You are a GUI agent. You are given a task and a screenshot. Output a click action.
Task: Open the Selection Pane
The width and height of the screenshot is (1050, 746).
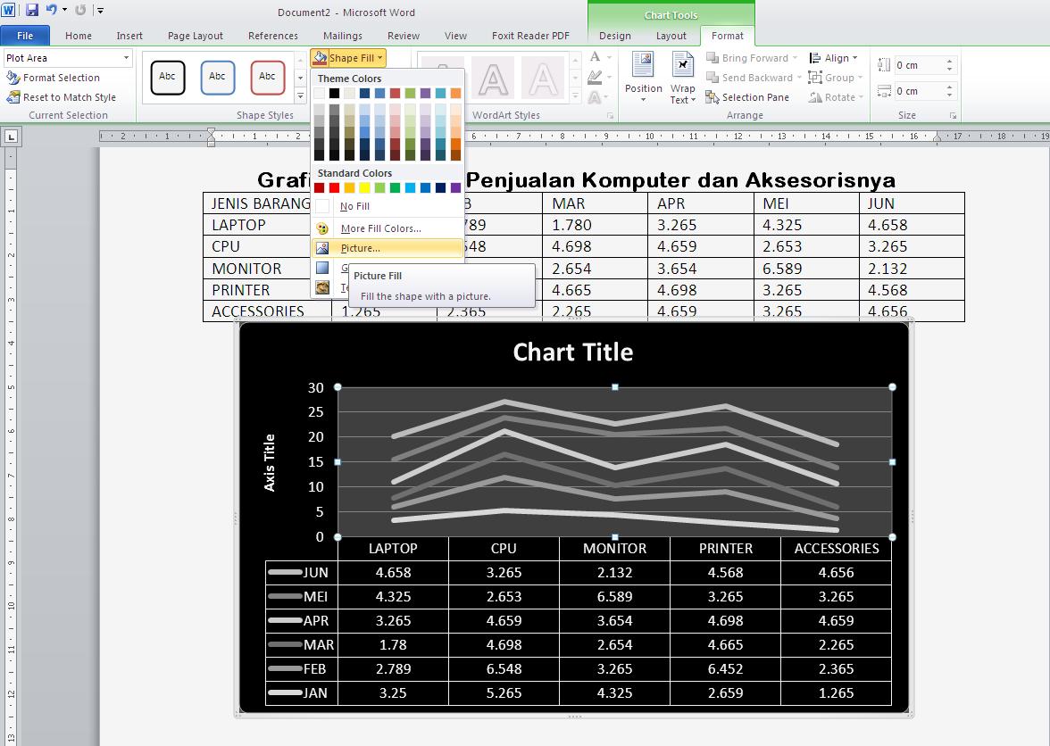pyautogui.click(x=747, y=97)
